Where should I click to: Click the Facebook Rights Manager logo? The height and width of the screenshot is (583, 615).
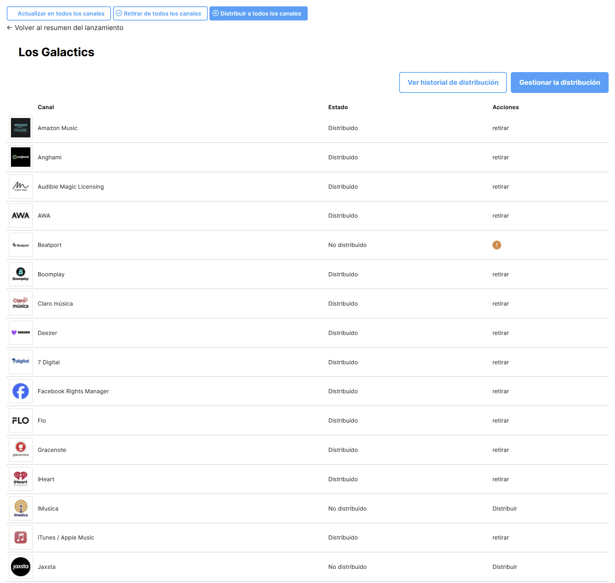pos(21,391)
